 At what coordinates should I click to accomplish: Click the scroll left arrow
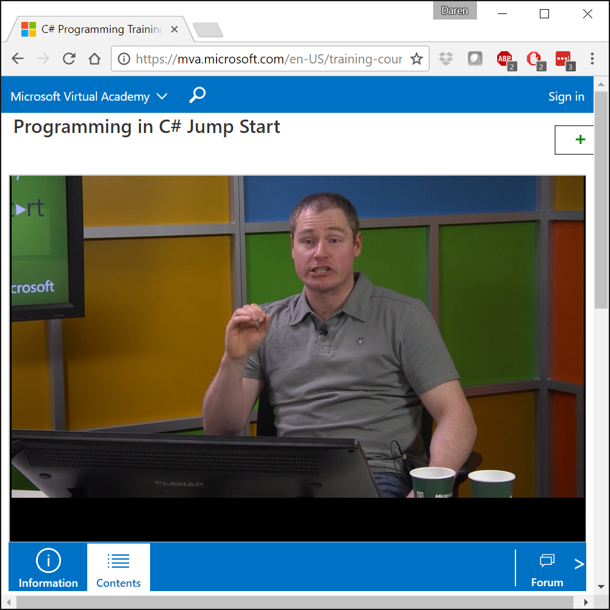(8, 602)
